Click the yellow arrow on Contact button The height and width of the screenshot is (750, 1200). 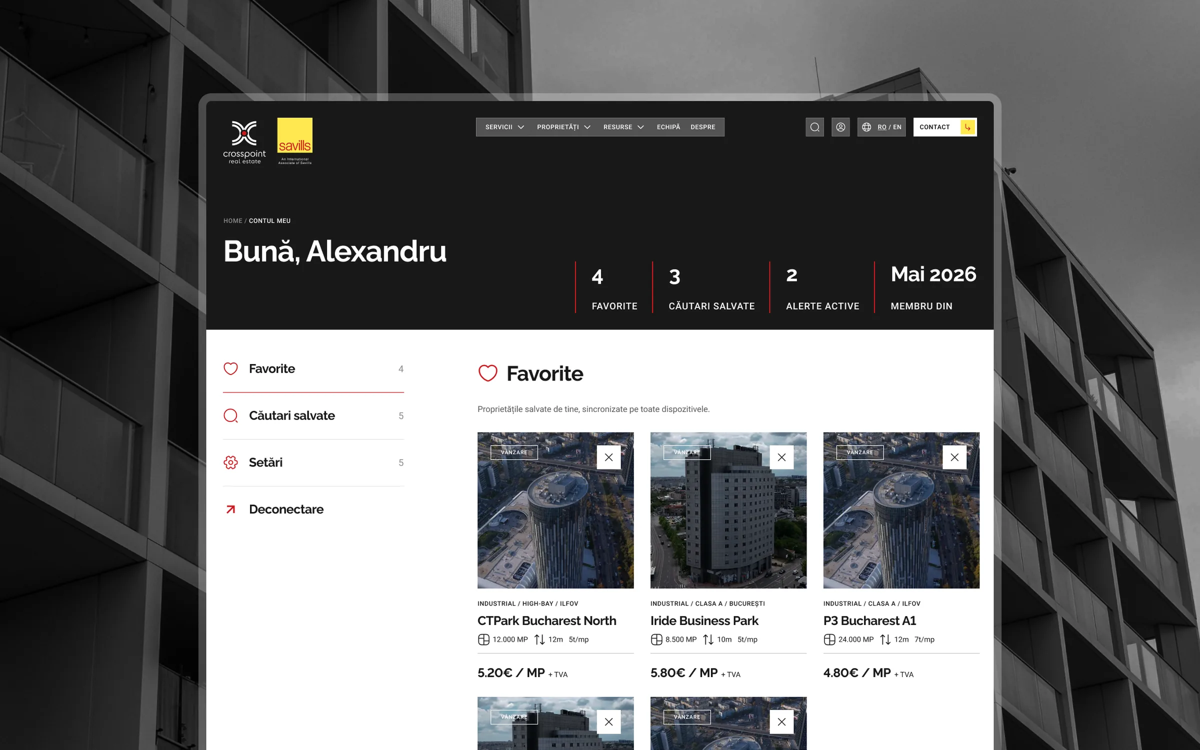[x=967, y=127]
